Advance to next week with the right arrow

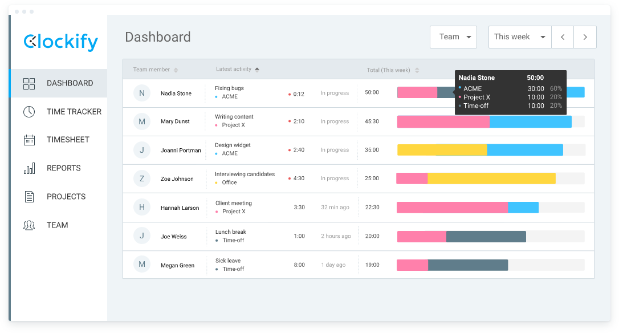coord(585,36)
